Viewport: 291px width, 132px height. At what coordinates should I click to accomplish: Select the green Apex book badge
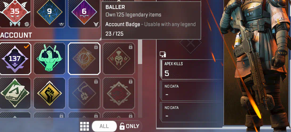click(x=15, y=93)
